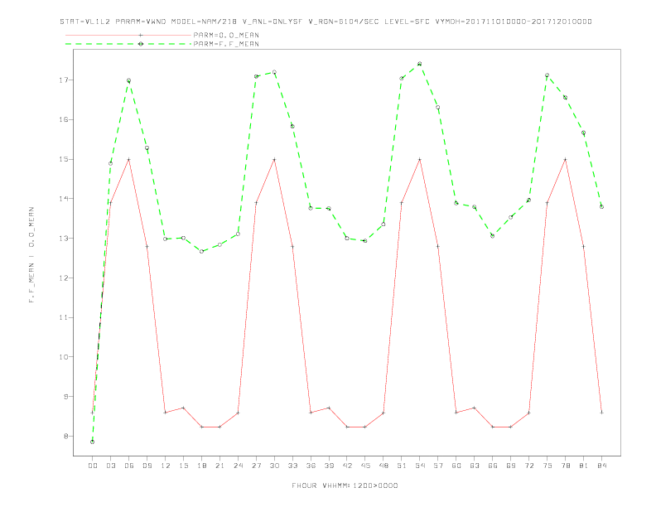Click red O.O_MEAN plus marker at hour 30
Screen dimensions: 656x507
(274, 159)
